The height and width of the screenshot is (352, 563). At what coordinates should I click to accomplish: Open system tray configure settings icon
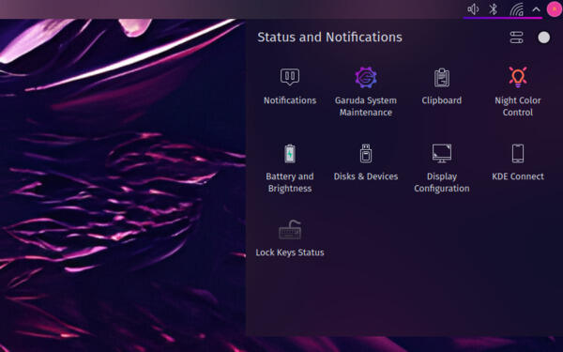point(516,38)
